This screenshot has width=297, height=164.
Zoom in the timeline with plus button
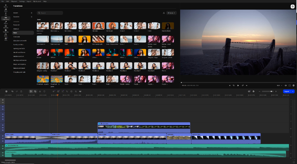(x=276, y=91)
